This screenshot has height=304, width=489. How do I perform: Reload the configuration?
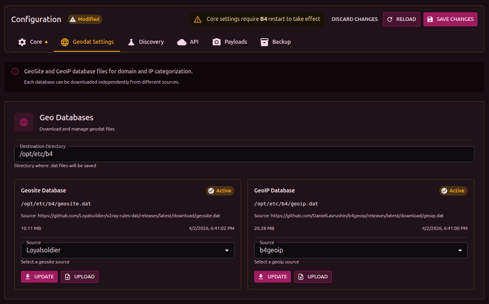(401, 19)
